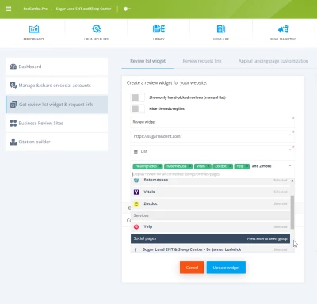This screenshot has width=317, height=304.
Task: Switch to Review list widget tab
Action: point(148,61)
